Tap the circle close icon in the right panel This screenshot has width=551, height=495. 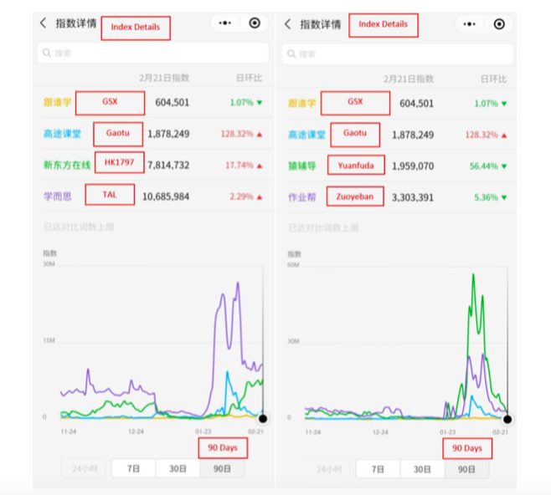(x=499, y=24)
